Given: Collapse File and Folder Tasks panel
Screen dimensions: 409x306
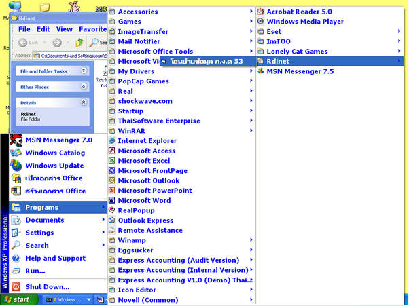Looking at the screenshot, I should pos(84,71).
